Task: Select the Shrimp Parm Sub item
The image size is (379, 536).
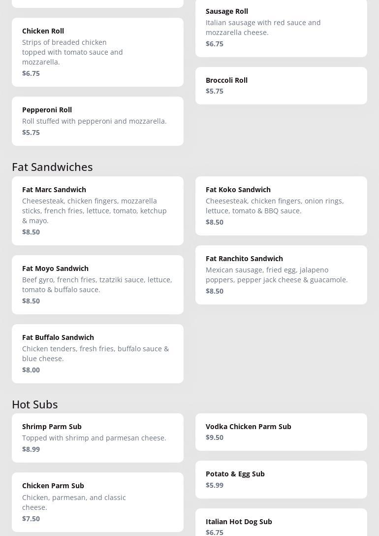Action: coord(97,437)
